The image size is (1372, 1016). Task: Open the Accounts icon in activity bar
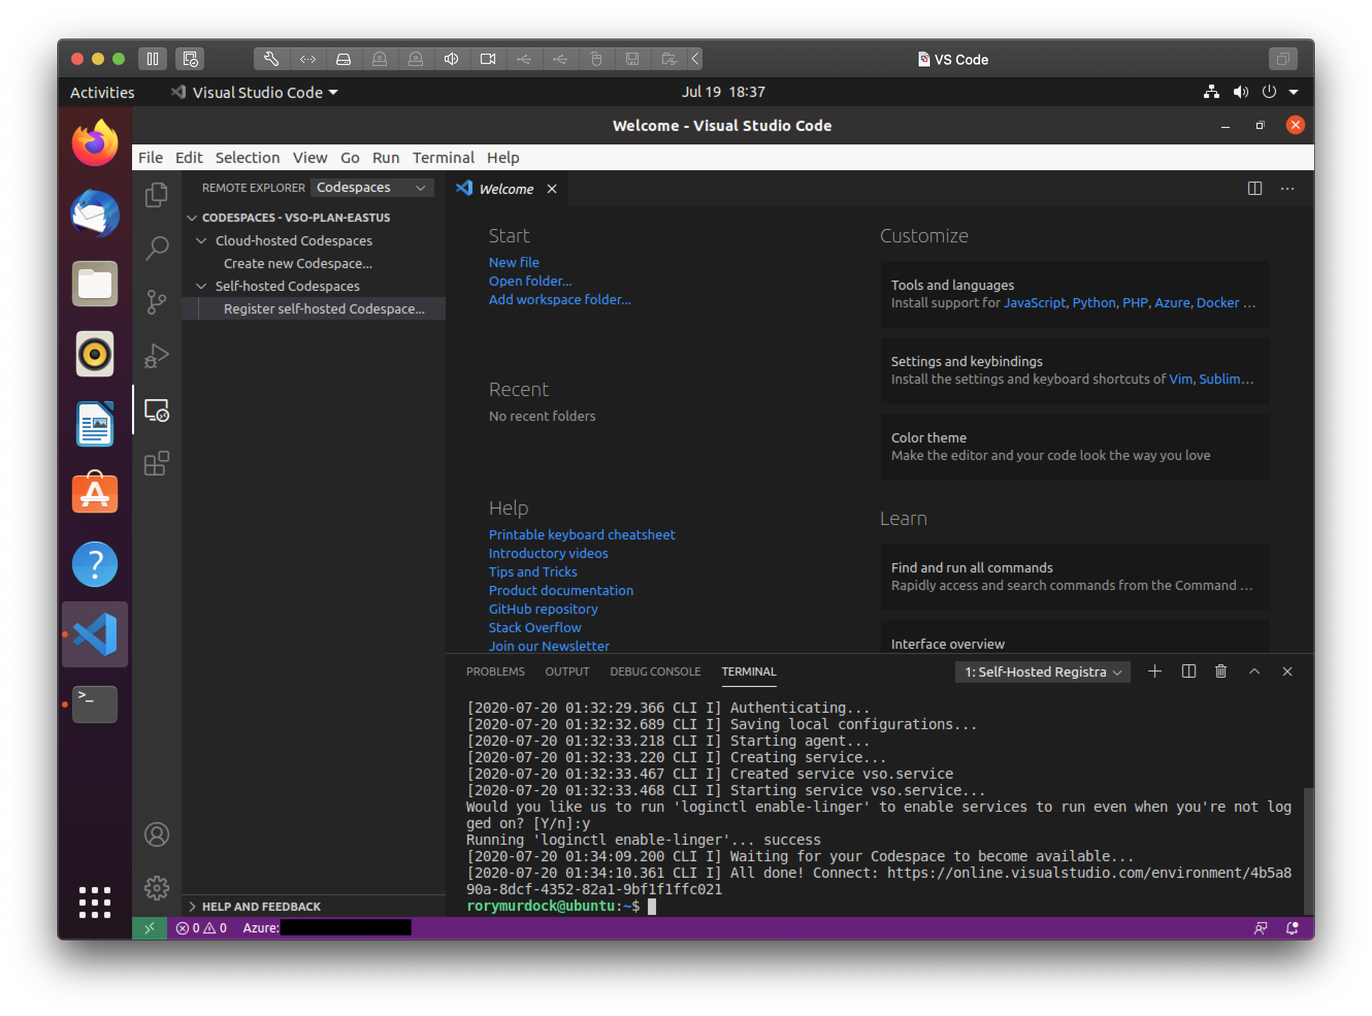pos(156,834)
